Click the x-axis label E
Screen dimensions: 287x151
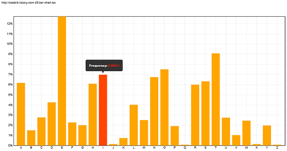coord(62,148)
